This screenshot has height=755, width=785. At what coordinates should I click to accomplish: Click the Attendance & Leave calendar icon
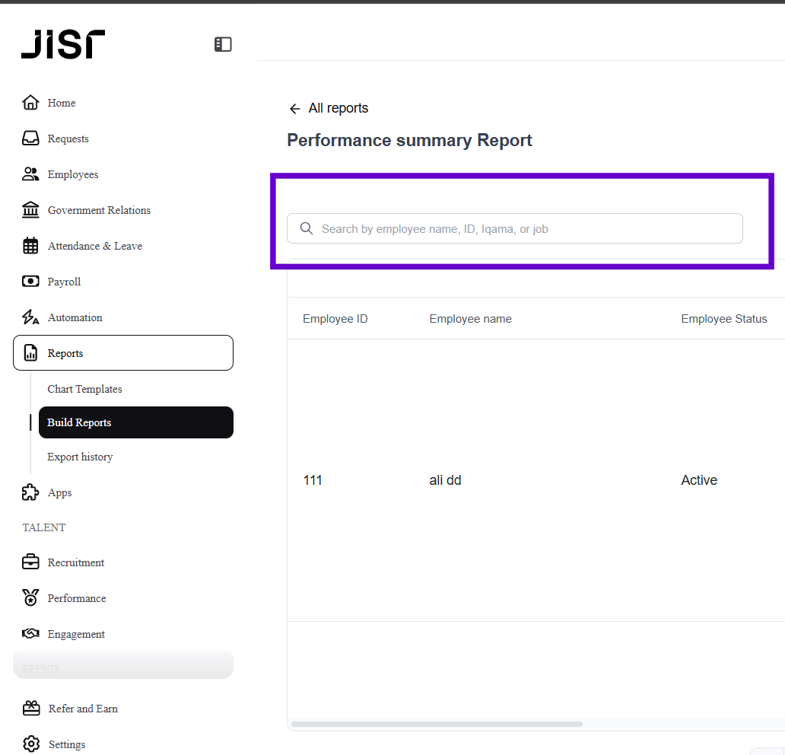click(30, 246)
